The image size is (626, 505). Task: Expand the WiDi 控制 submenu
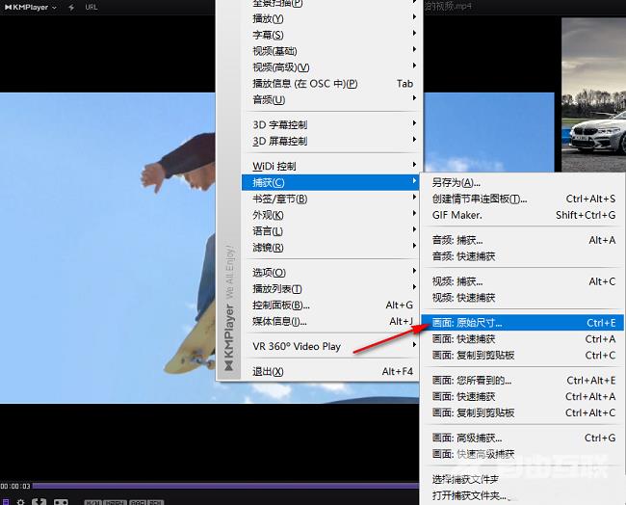tap(274, 166)
